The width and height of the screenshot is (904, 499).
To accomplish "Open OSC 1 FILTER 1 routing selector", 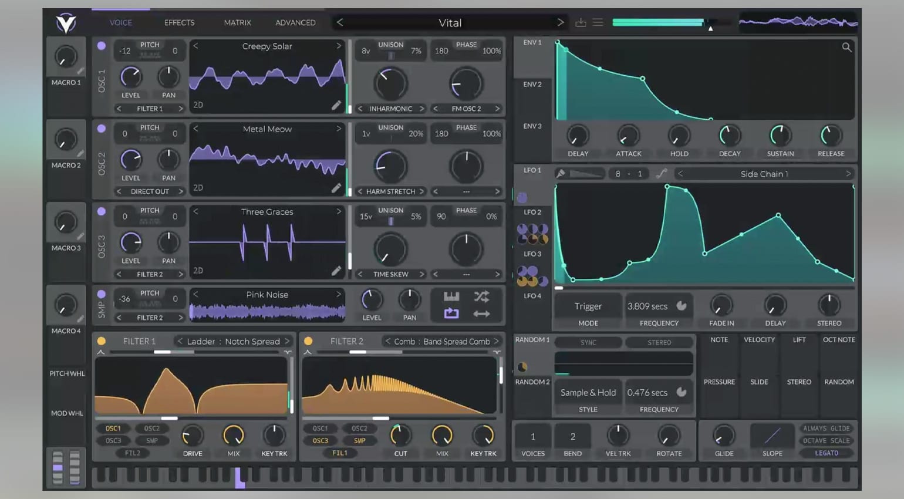I will point(150,109).
